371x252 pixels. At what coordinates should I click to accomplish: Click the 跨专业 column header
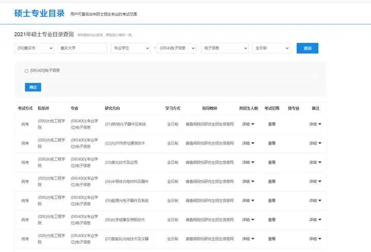click(293, 108)
